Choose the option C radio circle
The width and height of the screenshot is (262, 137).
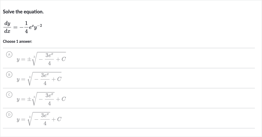tap(9, 95)
